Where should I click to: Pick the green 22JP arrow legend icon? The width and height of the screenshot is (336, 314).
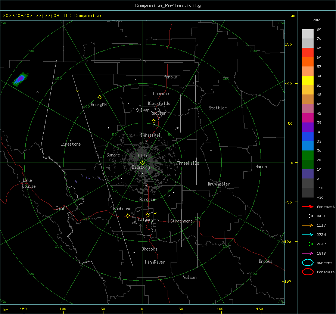pos(308,244)
